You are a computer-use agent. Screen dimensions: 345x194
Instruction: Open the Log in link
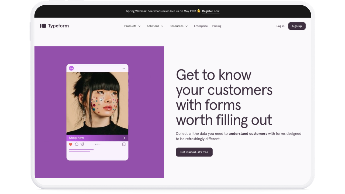coord(280,26)
